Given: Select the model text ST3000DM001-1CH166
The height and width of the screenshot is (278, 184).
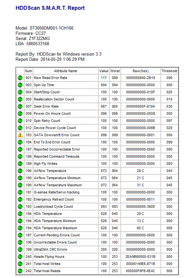Looking at the screenshot, I should 51,28.
